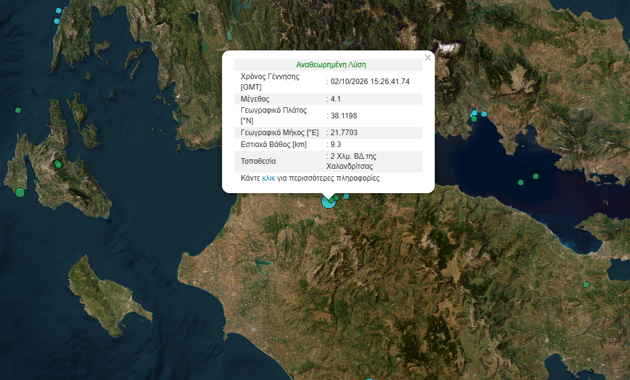Select the upper cyan marker northwest of Lefkada

click(x=59, y=11)
